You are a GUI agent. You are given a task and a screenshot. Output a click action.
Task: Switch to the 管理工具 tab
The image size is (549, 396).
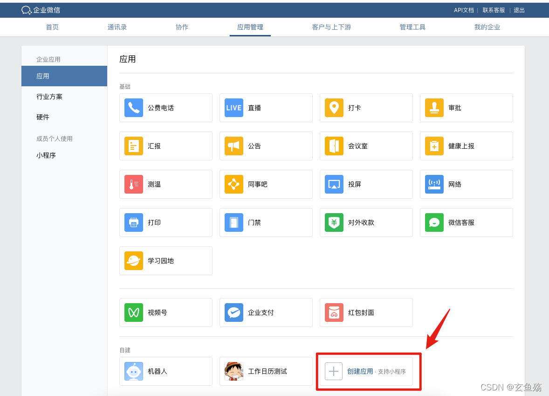(x=412, y=27)
